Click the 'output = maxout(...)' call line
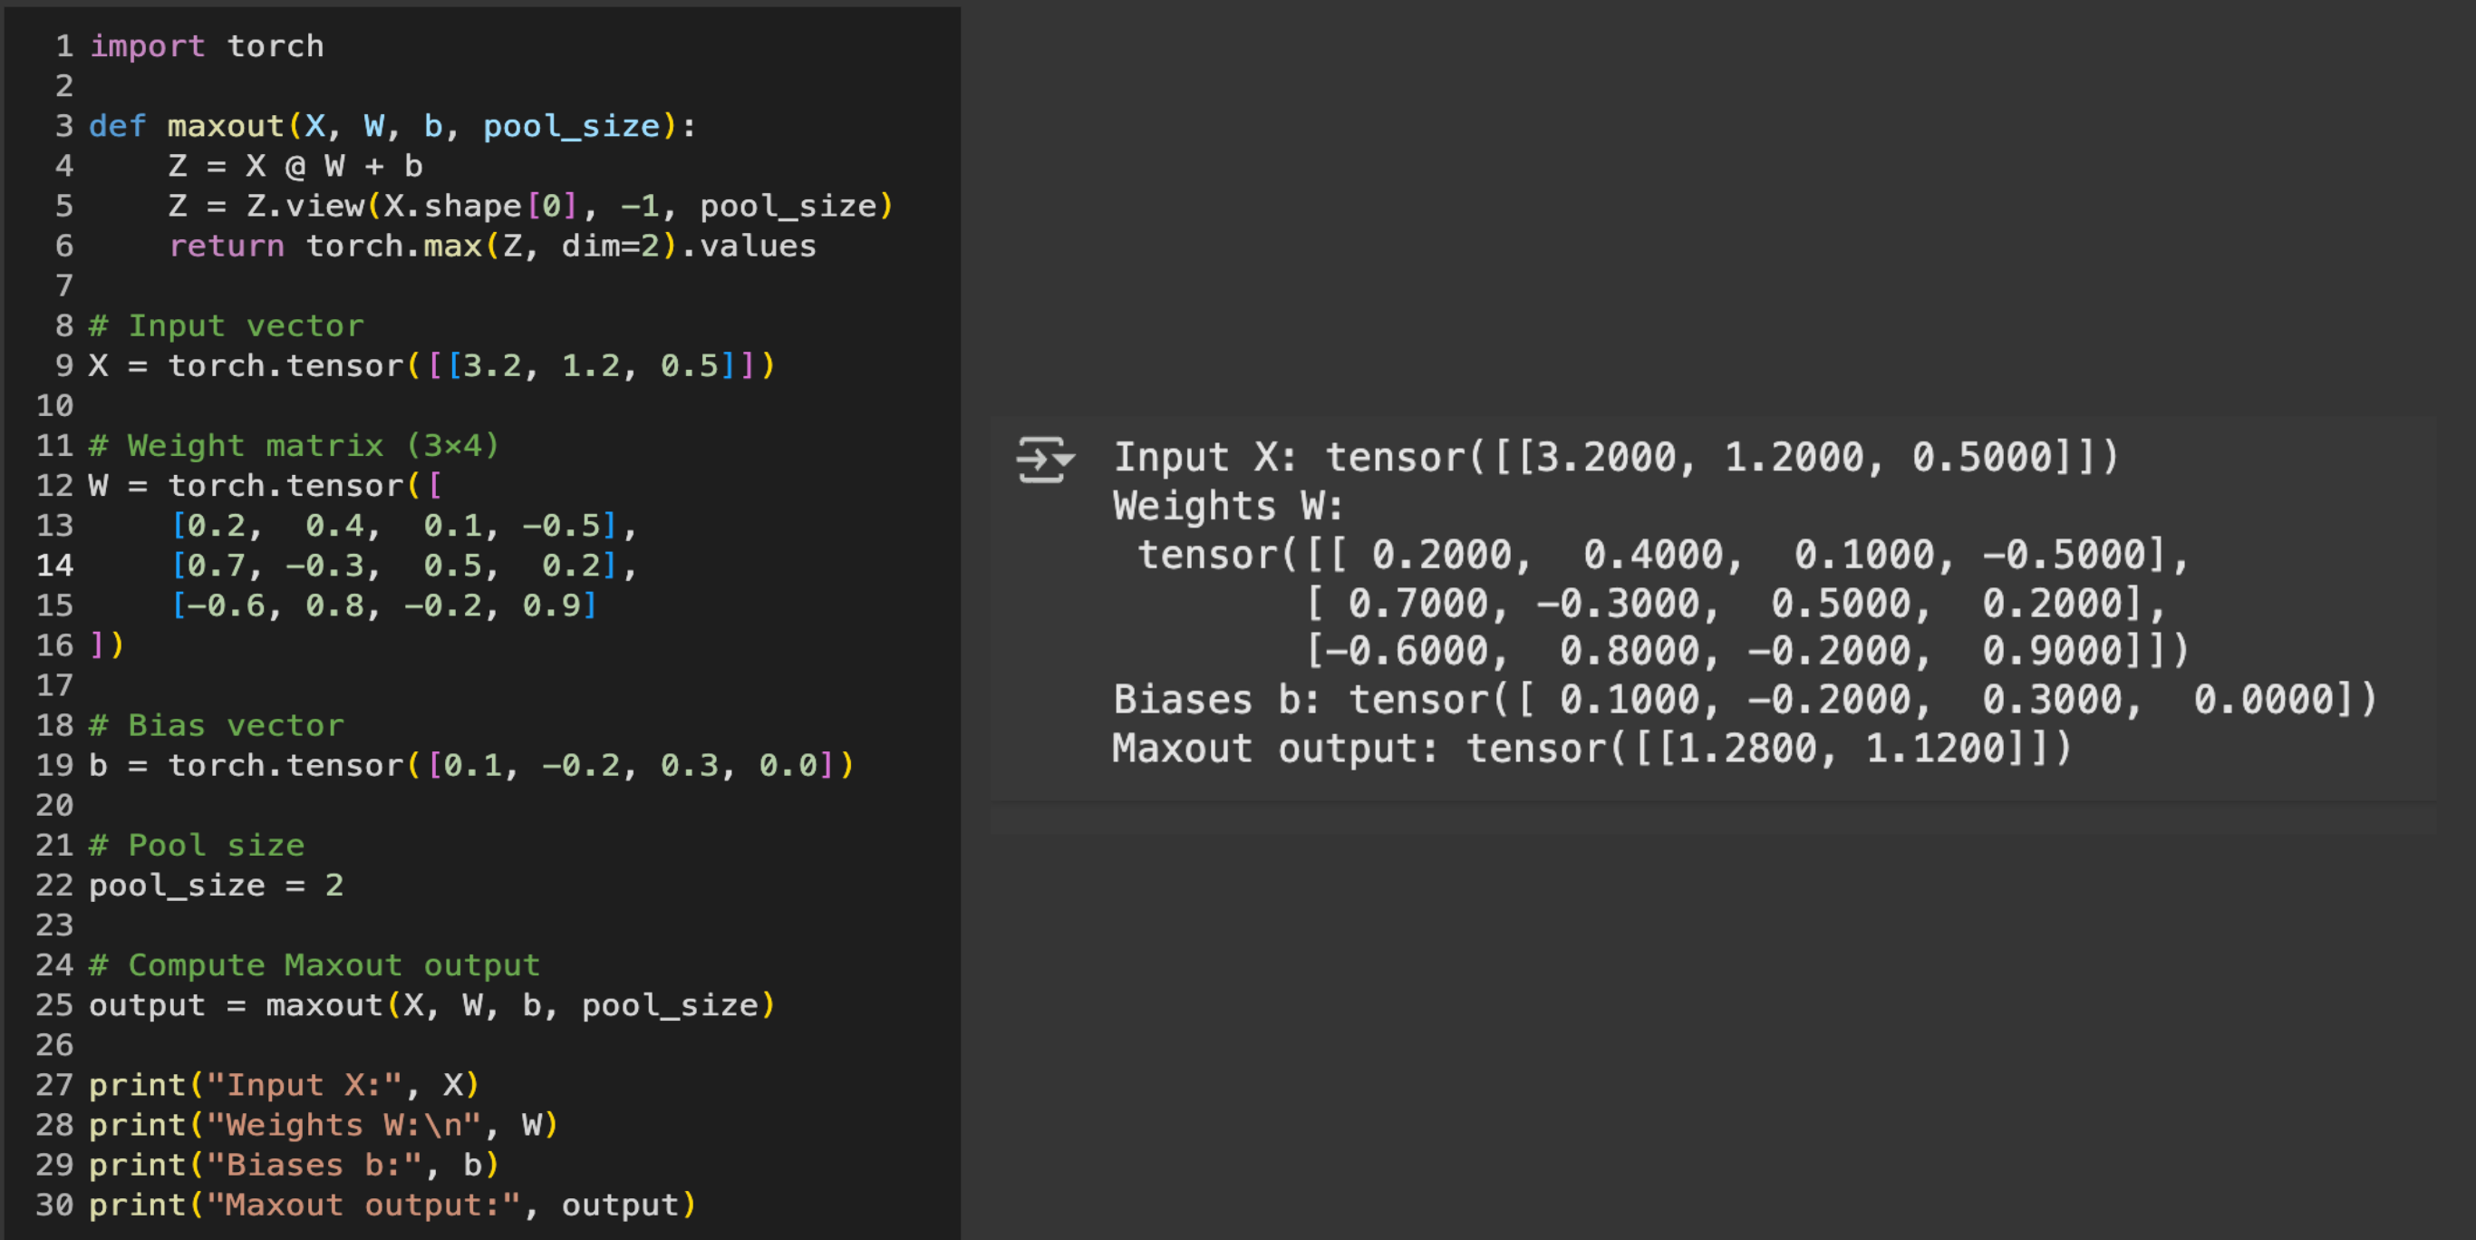The width and height of the screenshot is (2476, 1240). pyautogui.click(x=430, y=1004)
